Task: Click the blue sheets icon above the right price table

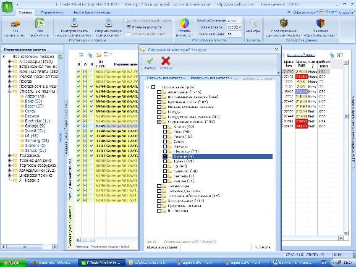Action: tap(332, 55)
